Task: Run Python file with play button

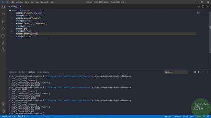Action: coord(199,7)
